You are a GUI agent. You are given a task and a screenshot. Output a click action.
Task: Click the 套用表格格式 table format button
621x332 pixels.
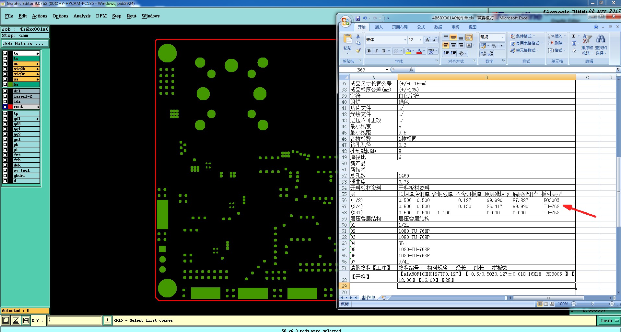[526, 43]
